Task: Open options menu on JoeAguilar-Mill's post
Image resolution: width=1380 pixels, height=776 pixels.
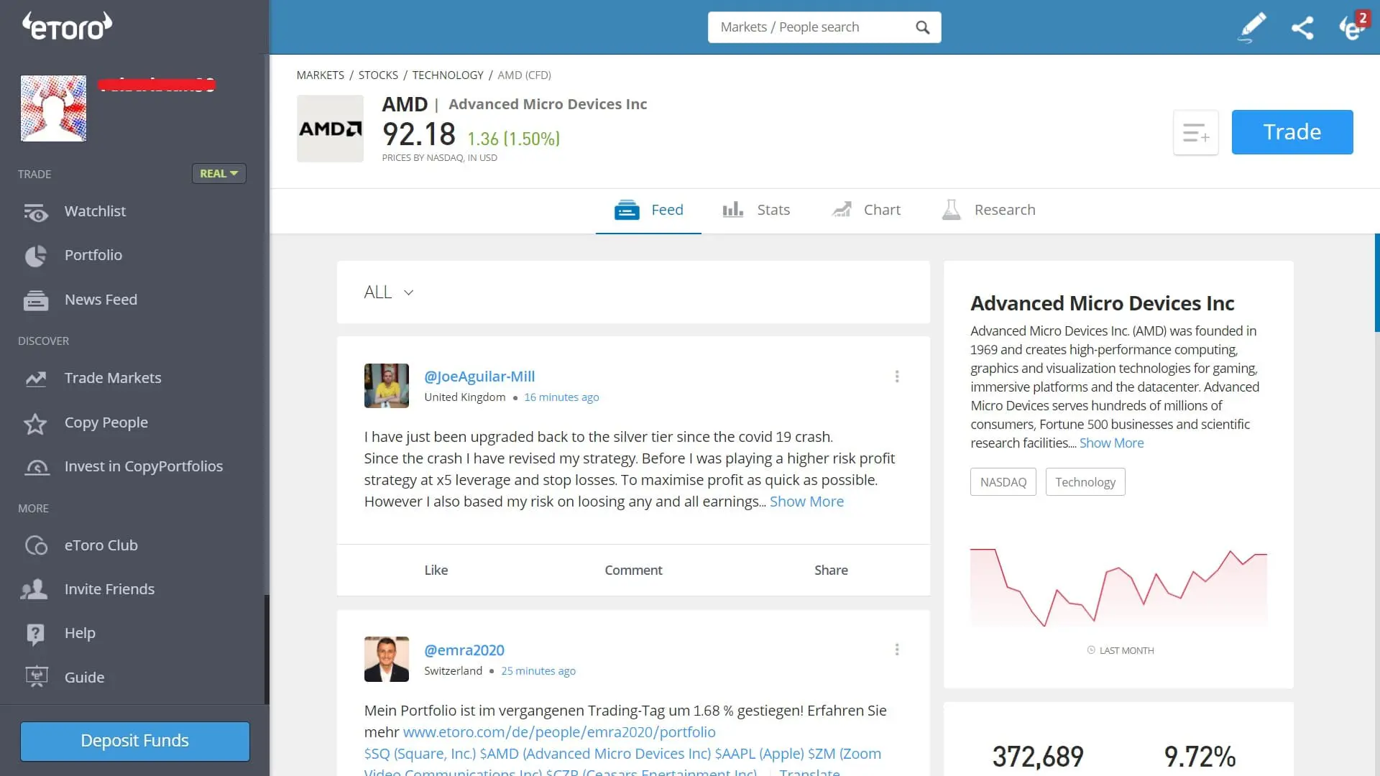Action: pyautogui.click(x=897, y=376)
